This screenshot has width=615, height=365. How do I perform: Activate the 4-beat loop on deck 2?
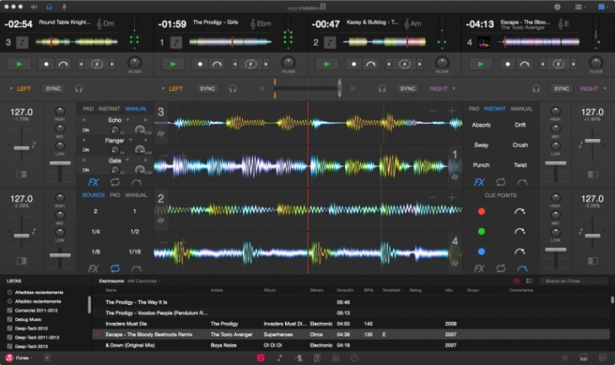tap(404, 64)
